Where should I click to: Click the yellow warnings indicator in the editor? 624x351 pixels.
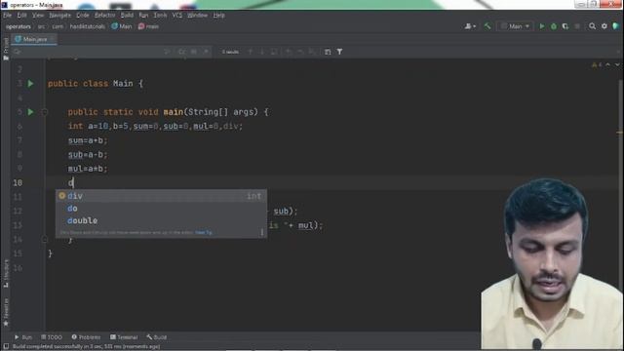597,65
